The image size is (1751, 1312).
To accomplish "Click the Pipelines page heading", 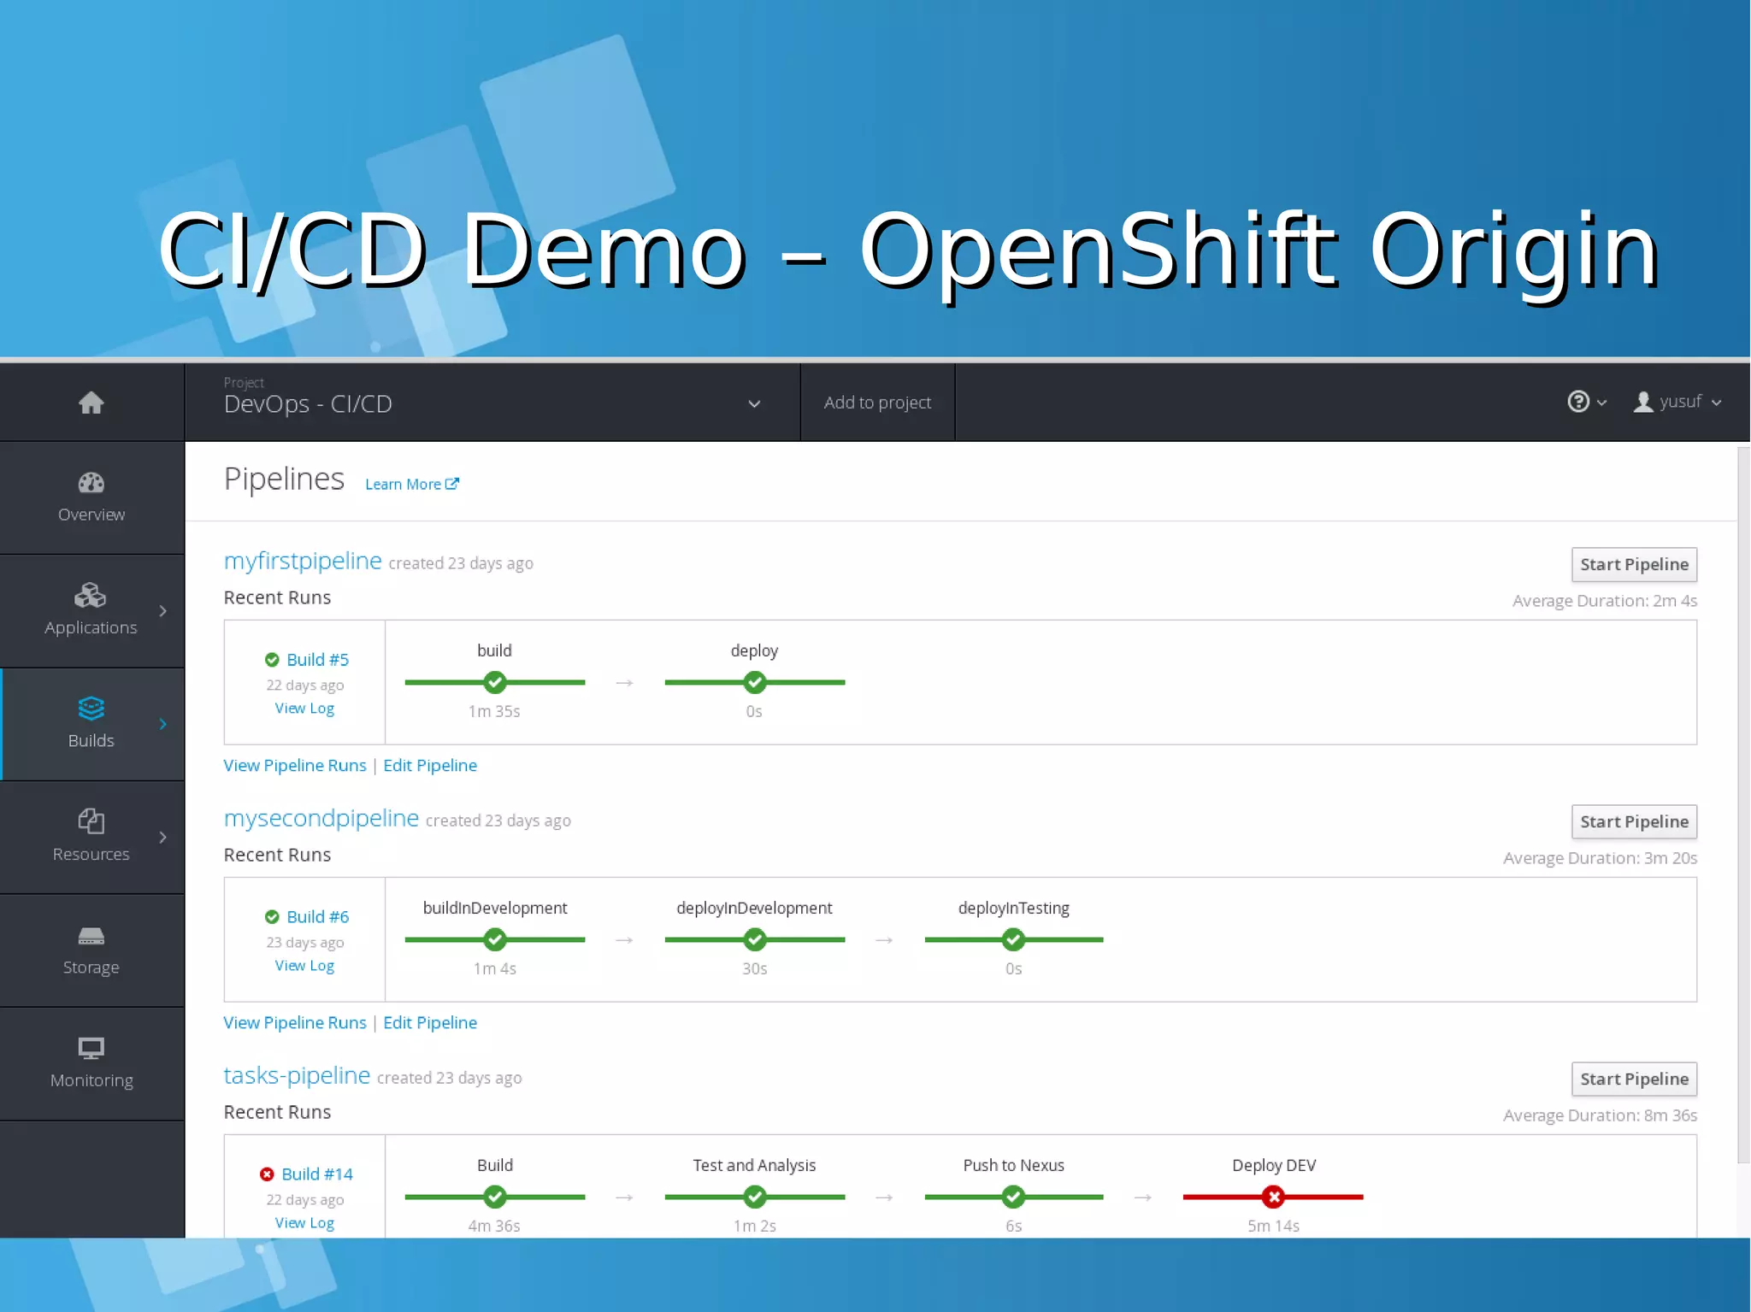I will 284,479.
